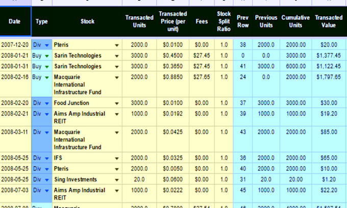The width and height of the screenshot is (347, 208).
Task: Select price cell $0.0600
Action: (x=172, y=180)
